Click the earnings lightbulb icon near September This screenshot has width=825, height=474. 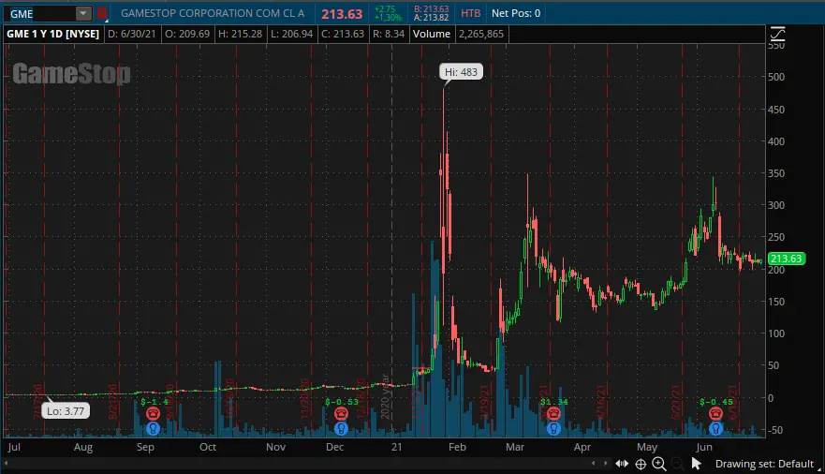point(154,428)
